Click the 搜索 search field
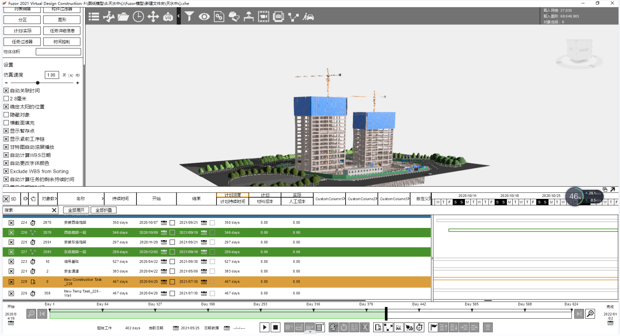Screen dimensions: 620x336 [27, 210]
